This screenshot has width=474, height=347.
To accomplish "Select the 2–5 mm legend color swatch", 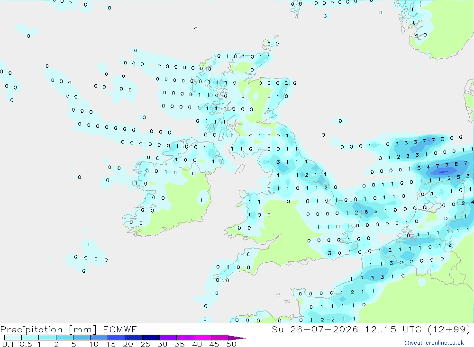I will pyautogui.click(x=64, y=338).
